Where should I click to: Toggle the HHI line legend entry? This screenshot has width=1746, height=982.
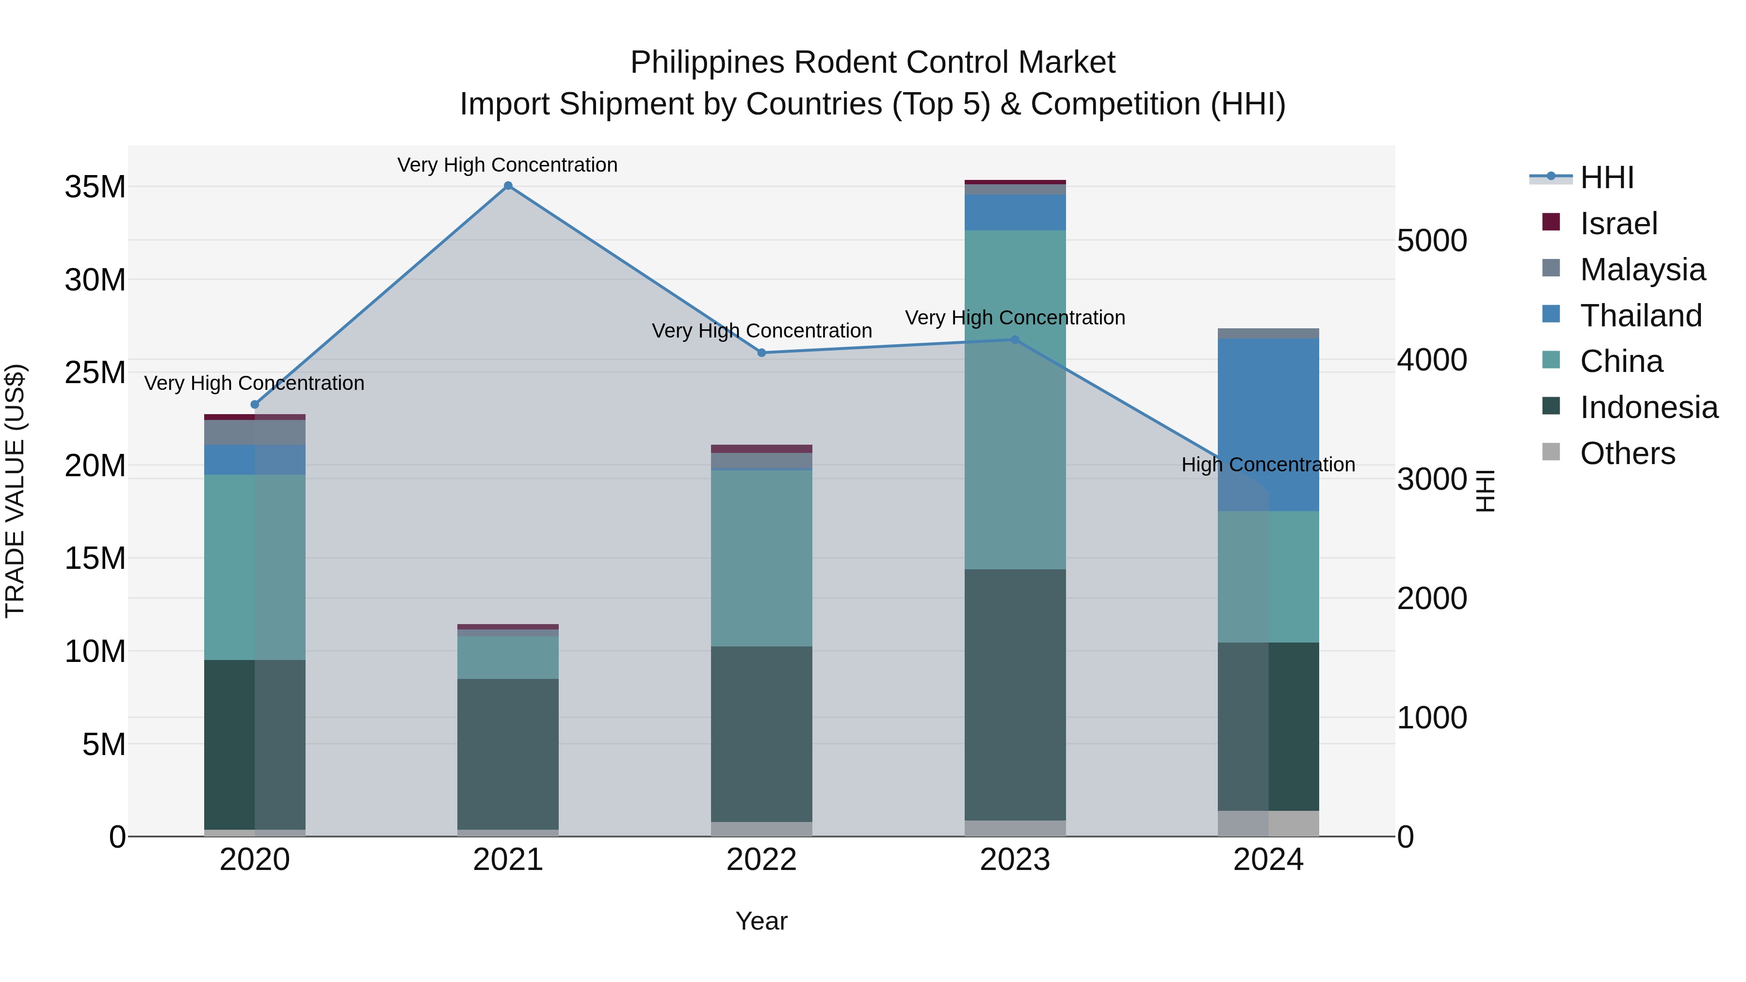1582,177
